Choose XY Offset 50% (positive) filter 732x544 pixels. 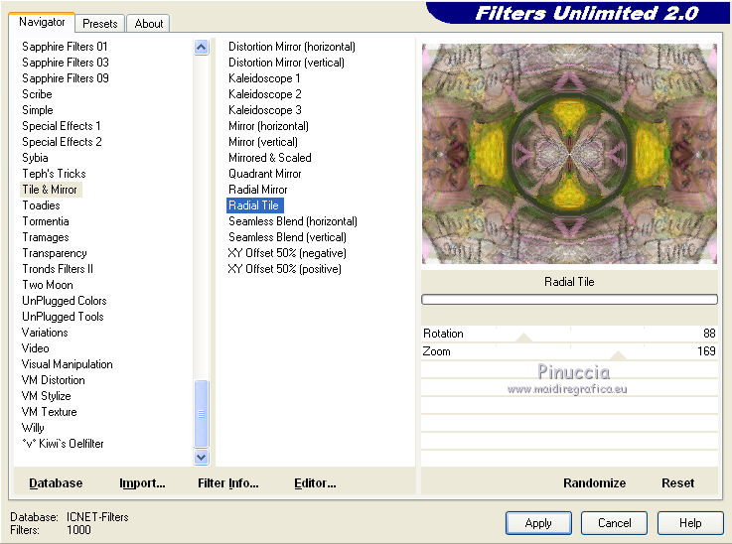point(284,269)
